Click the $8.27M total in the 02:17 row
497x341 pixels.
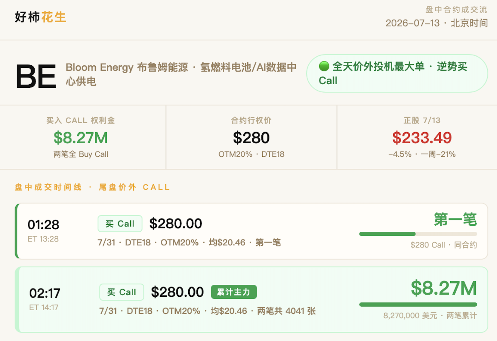coord(444,288)
